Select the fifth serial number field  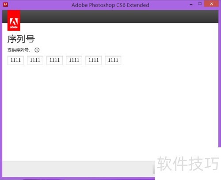pyautogui.click(x=94, y=60)
